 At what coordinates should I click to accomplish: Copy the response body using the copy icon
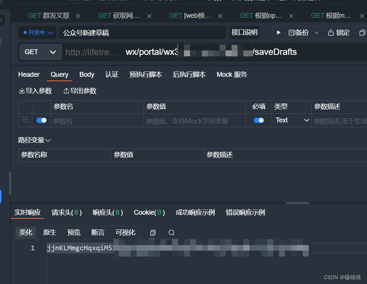(x=153, y=232)
